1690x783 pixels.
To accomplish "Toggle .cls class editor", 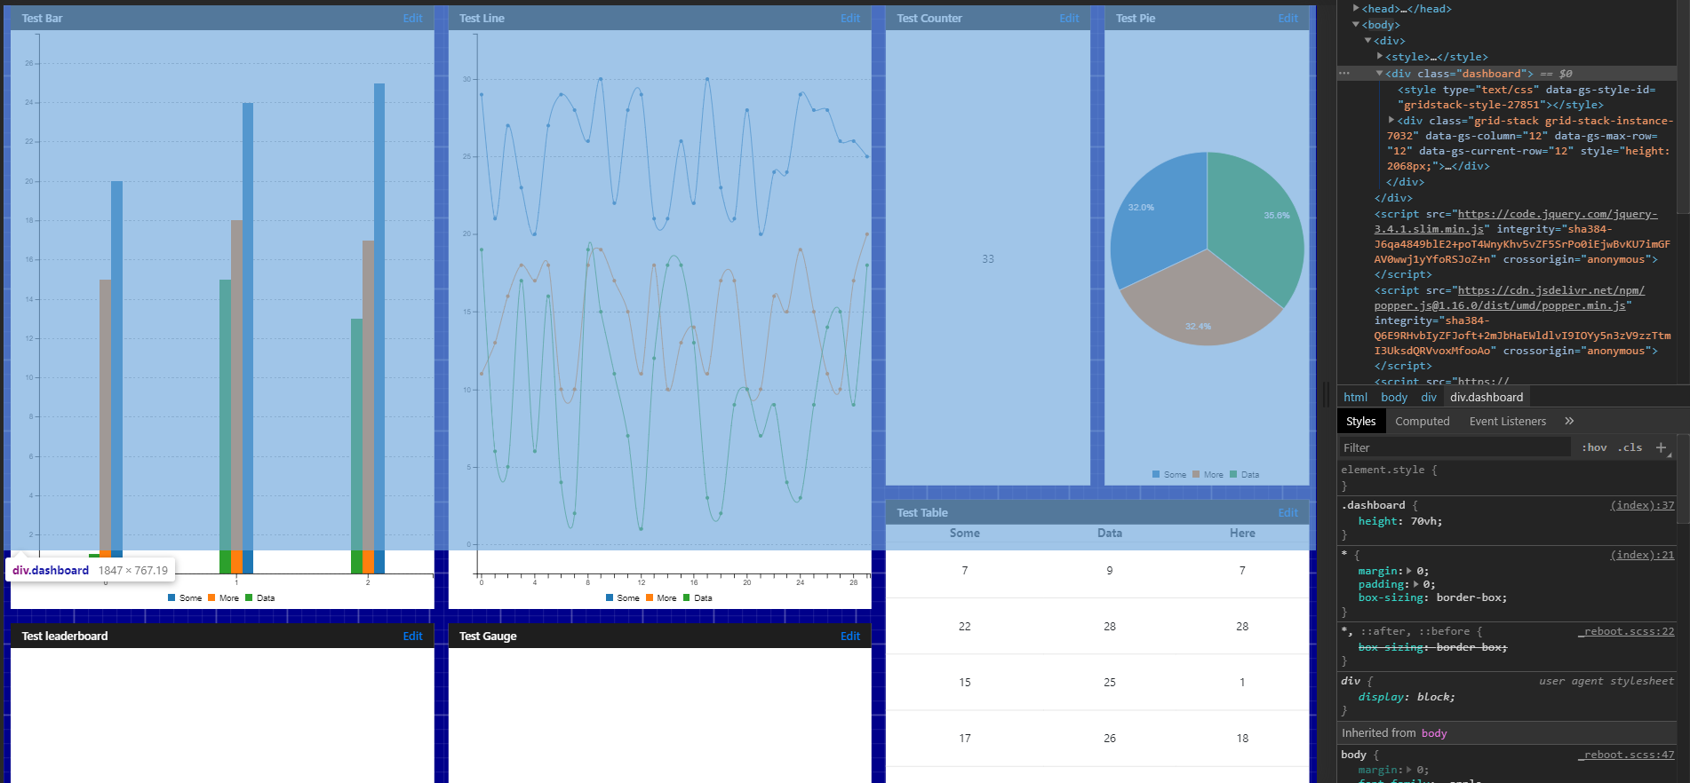I will pyautogui.click(x=1630, y=447).
